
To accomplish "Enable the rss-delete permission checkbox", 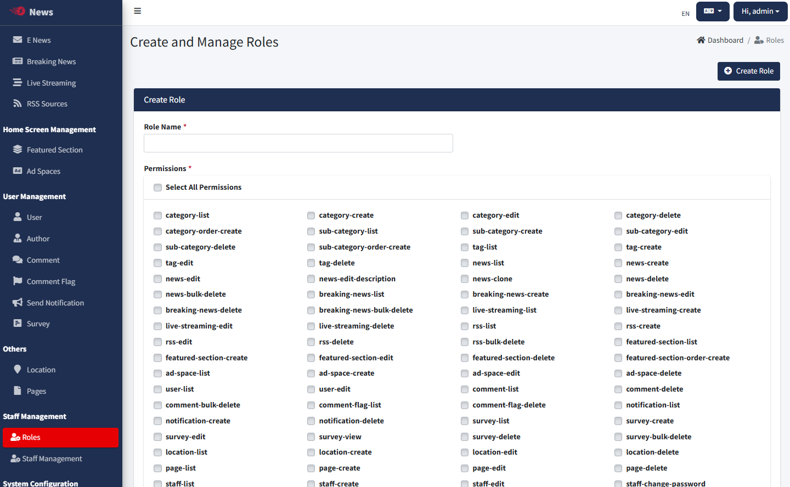I will click(x=311, y=342).
